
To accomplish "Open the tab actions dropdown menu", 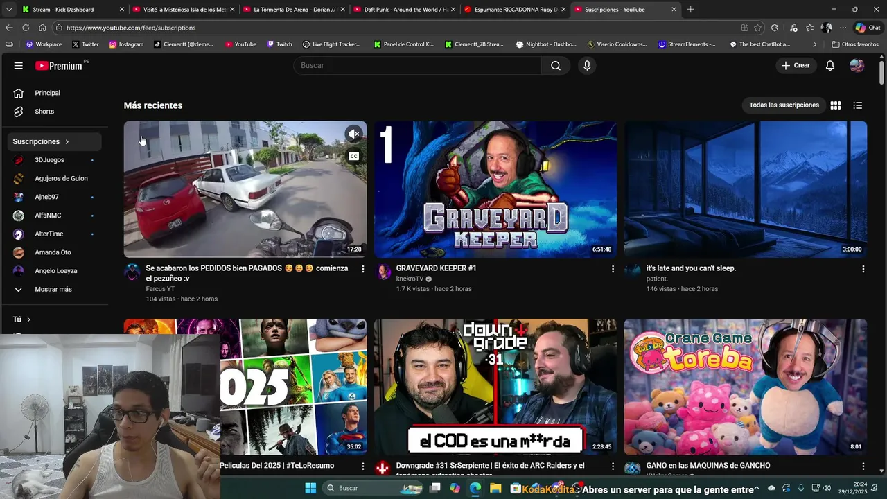I will (x=8, y=10).
